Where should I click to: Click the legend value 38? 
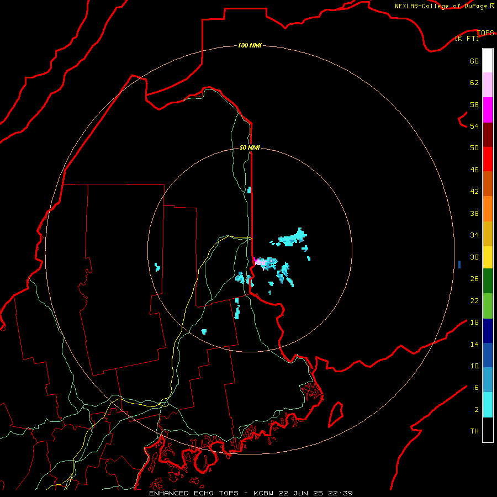point(474,213)
